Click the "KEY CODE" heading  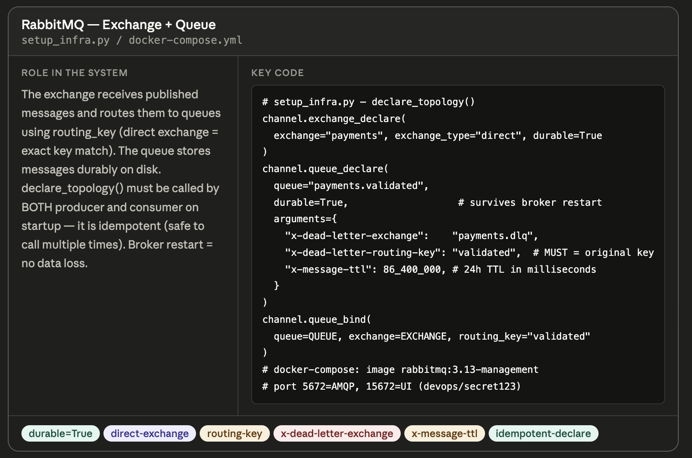[x=278, y=73]
